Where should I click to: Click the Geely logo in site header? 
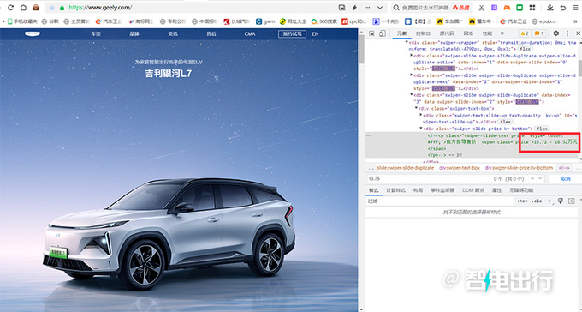[33, 33]
